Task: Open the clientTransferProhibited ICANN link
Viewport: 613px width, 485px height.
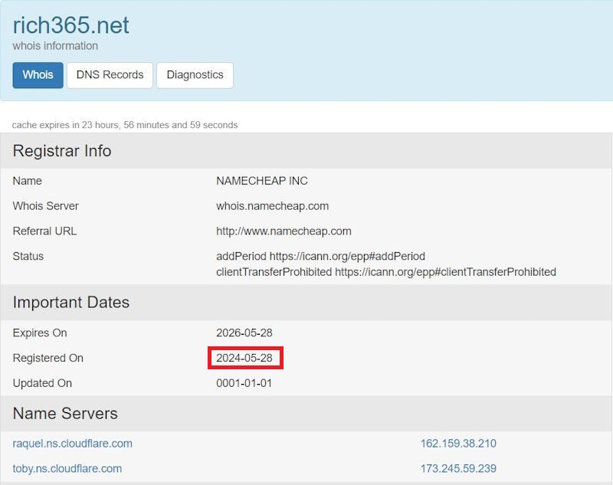Action: point(385,272)
